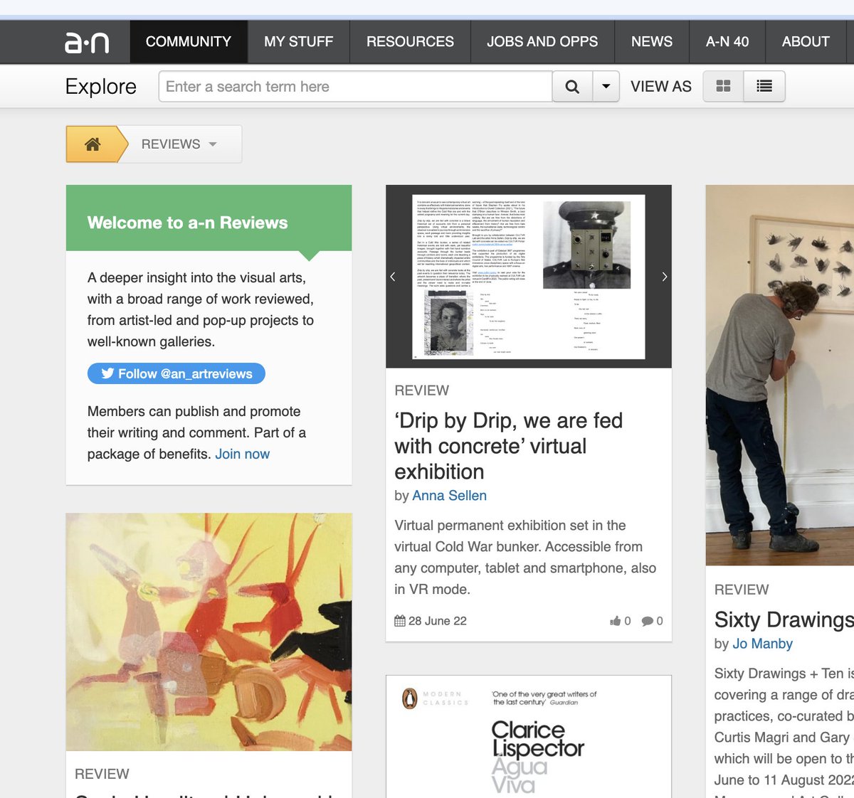Click the search magnifier icon

click(x=571, y=85)
